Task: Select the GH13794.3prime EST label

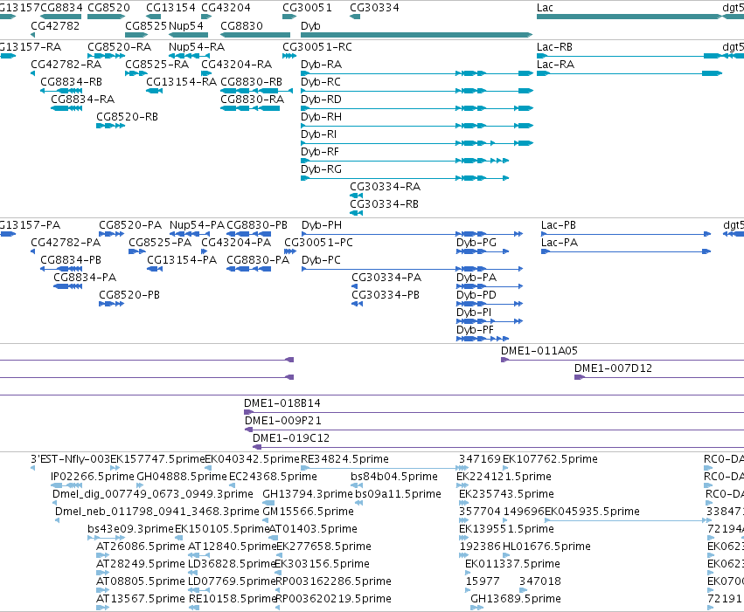Action: 308,494
